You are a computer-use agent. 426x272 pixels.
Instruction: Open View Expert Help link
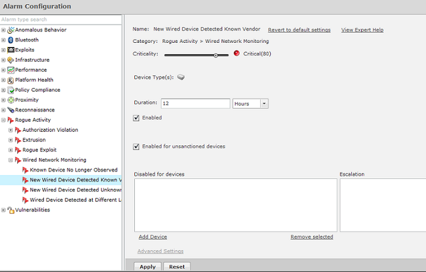coord(362,30)
